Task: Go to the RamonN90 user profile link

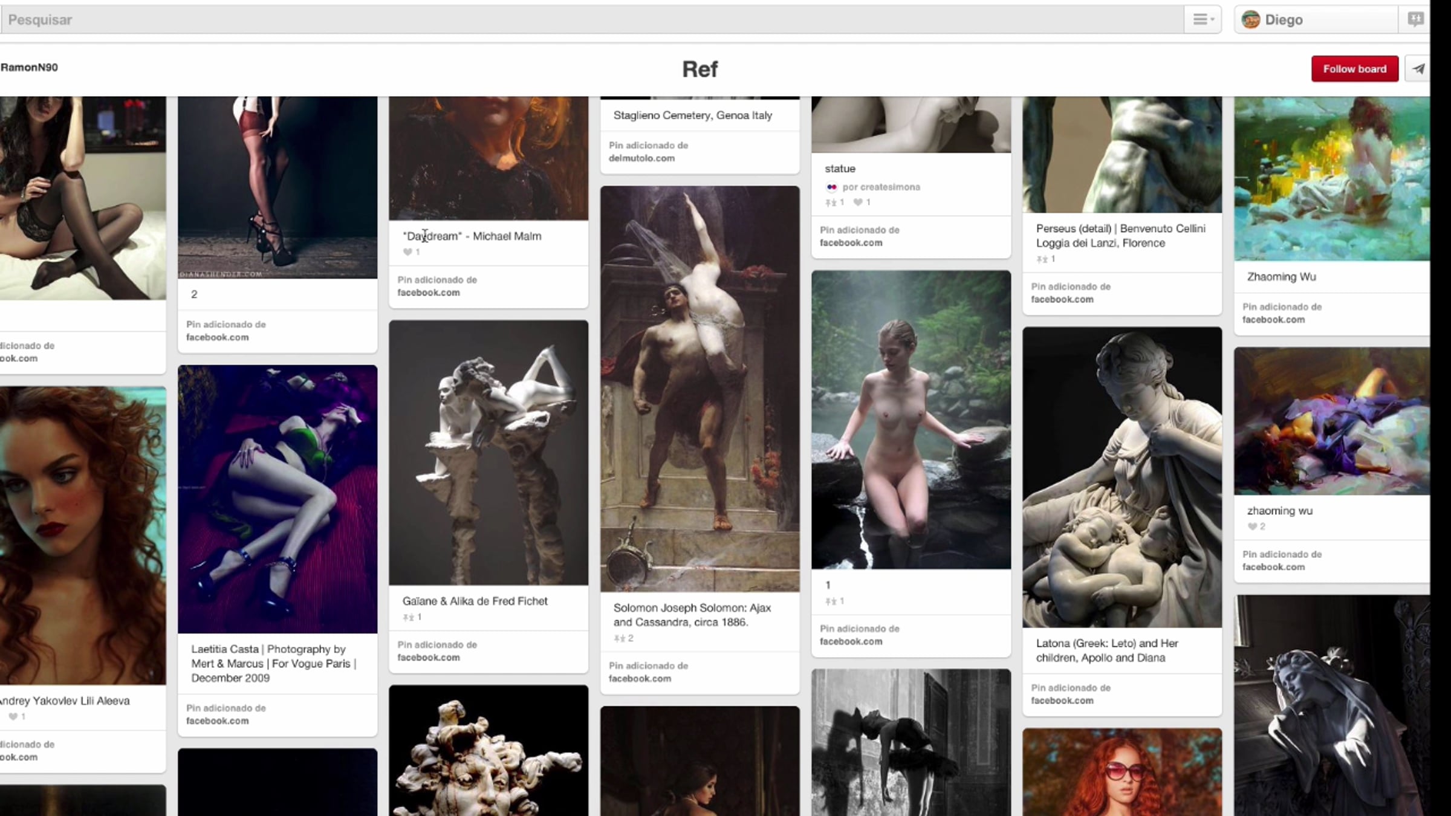Action: click(x=29, y=67)
